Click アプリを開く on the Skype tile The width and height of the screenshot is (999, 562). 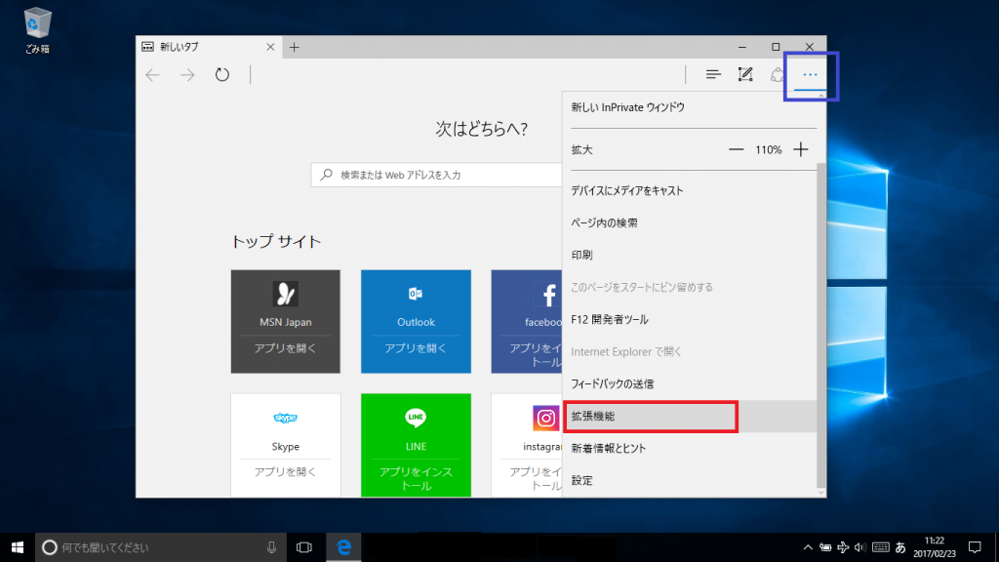(x=285, y=471)
